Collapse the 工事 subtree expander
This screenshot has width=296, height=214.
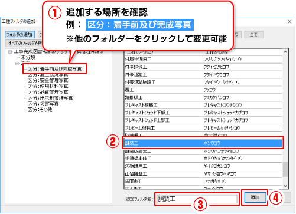pyautogui.click(x=17, y=64)
